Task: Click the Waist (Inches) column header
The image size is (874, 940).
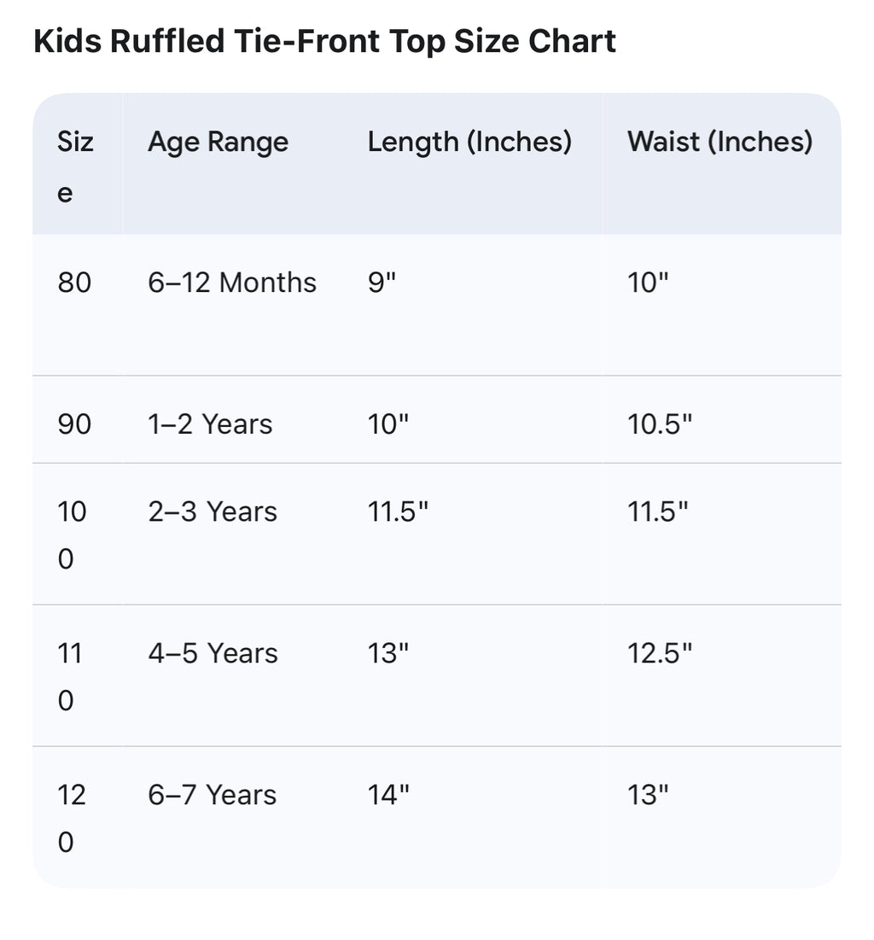Action: (x=720, y=142)
